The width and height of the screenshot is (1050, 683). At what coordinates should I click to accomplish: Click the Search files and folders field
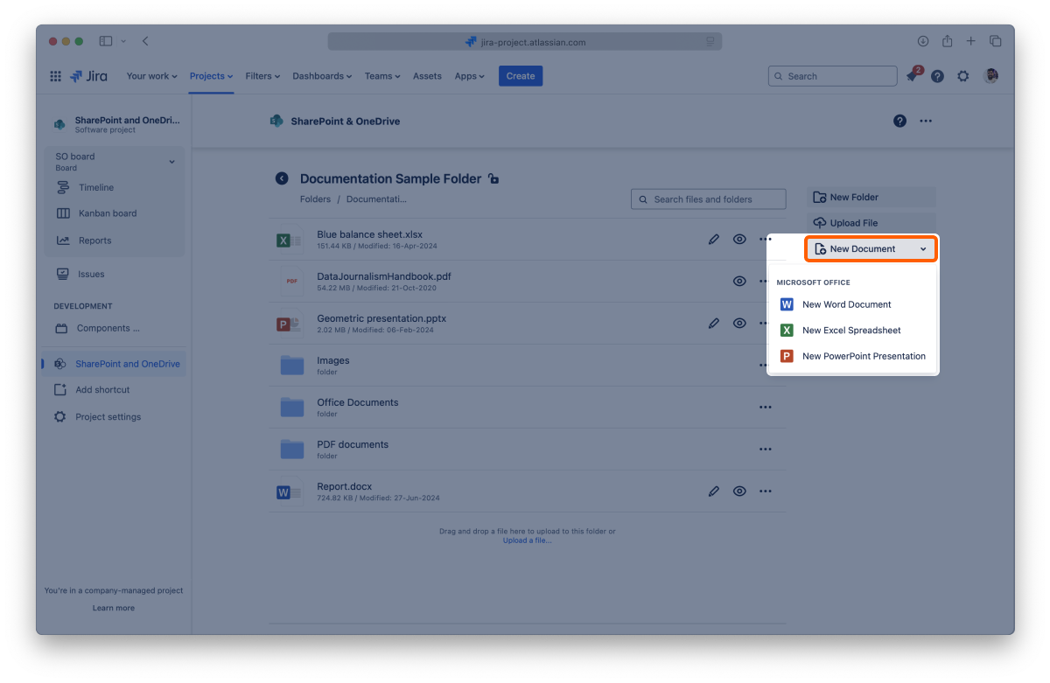tap(708, 199)
